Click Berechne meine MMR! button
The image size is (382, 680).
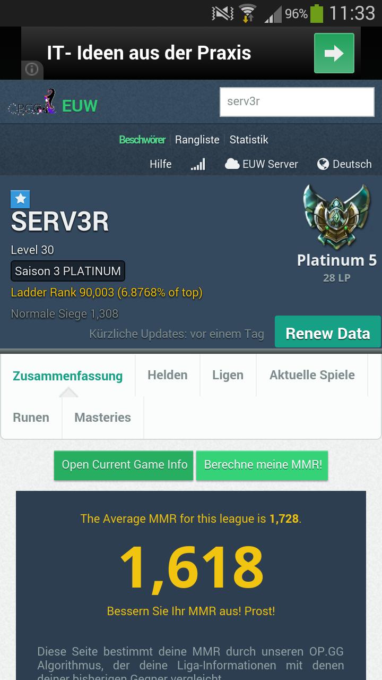(263, 465)
